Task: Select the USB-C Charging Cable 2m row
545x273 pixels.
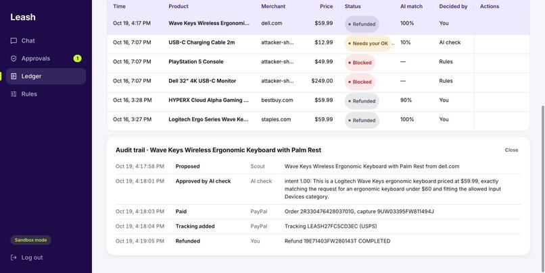Action: tap(318, 44)
